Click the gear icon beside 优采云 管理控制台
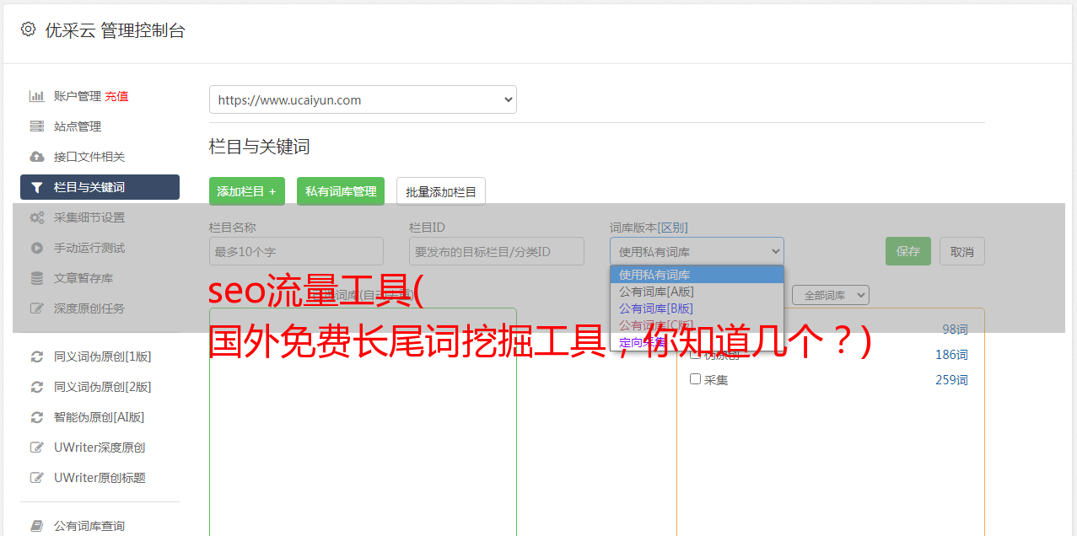Image resolution: width=1077 pixels, height=536 pixels. pos(28,29)
